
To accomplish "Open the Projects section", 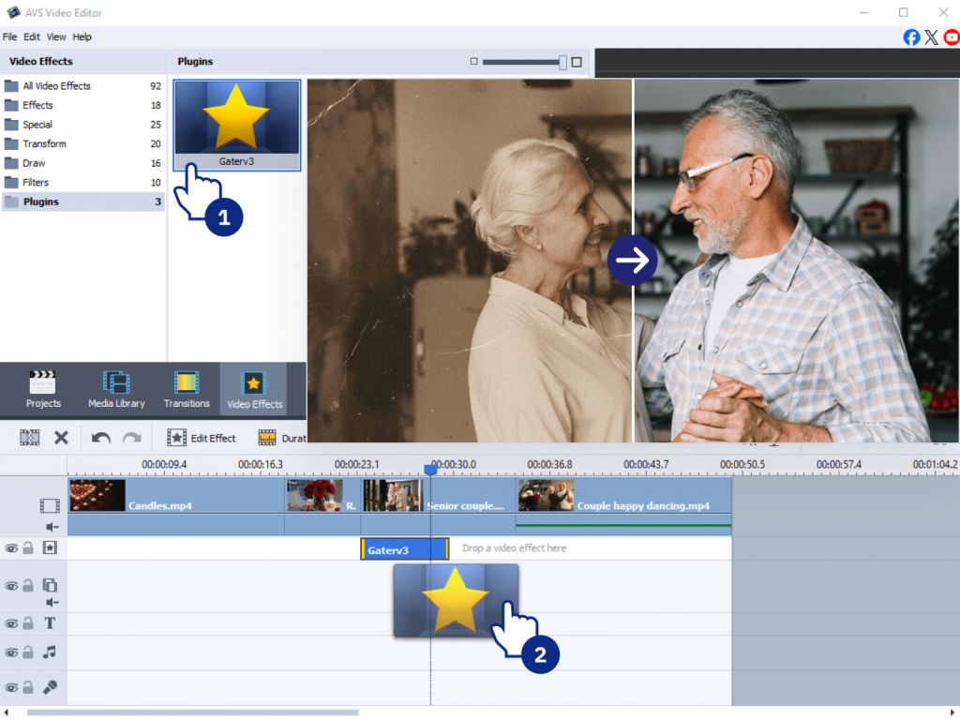I will coord(43,390).
